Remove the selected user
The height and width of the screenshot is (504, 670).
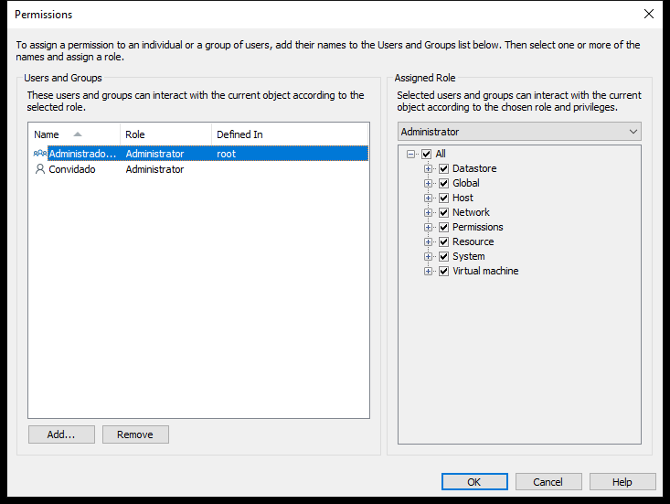click(x=135, y=434)
